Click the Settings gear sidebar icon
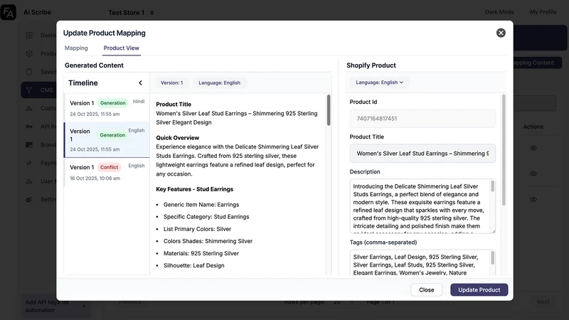 pos(29,200)
